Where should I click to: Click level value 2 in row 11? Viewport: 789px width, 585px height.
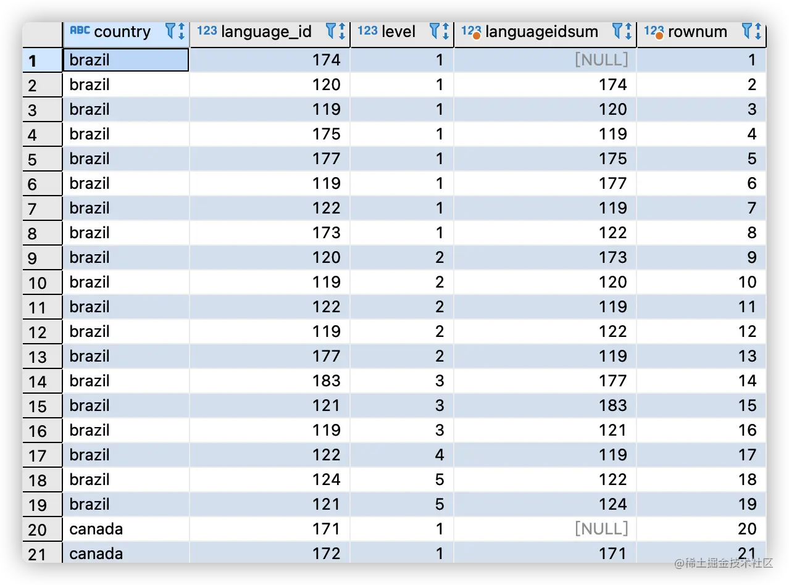402,307
